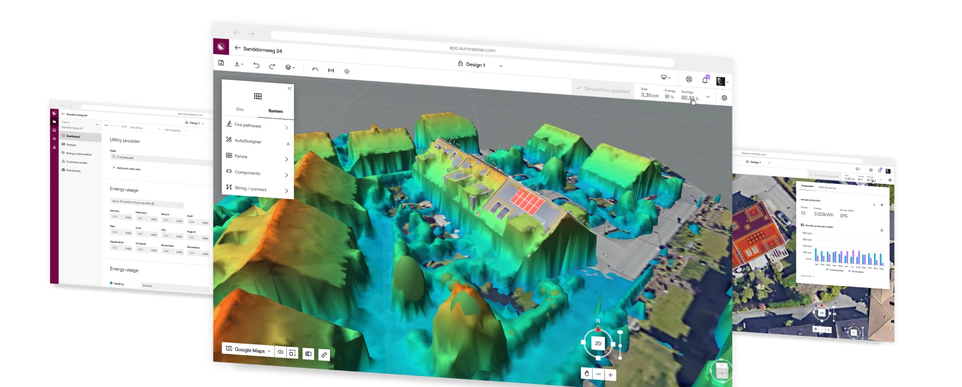The image size is (962, 387).
Task: Open simulation settings gear icon
Action: coord(724,97)
